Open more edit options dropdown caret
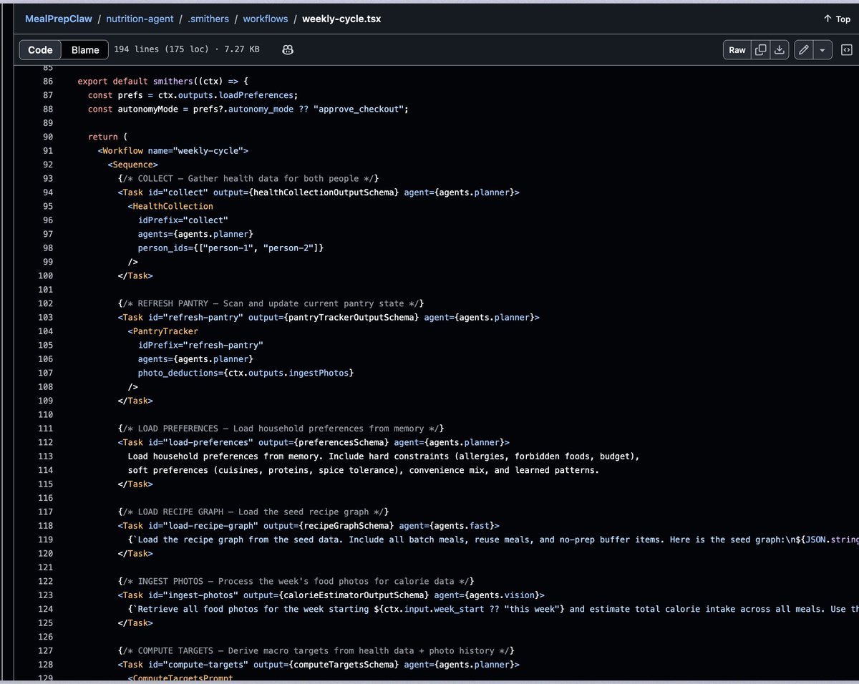Viewport: 859px width, 684px height. [x=822, y=49]
